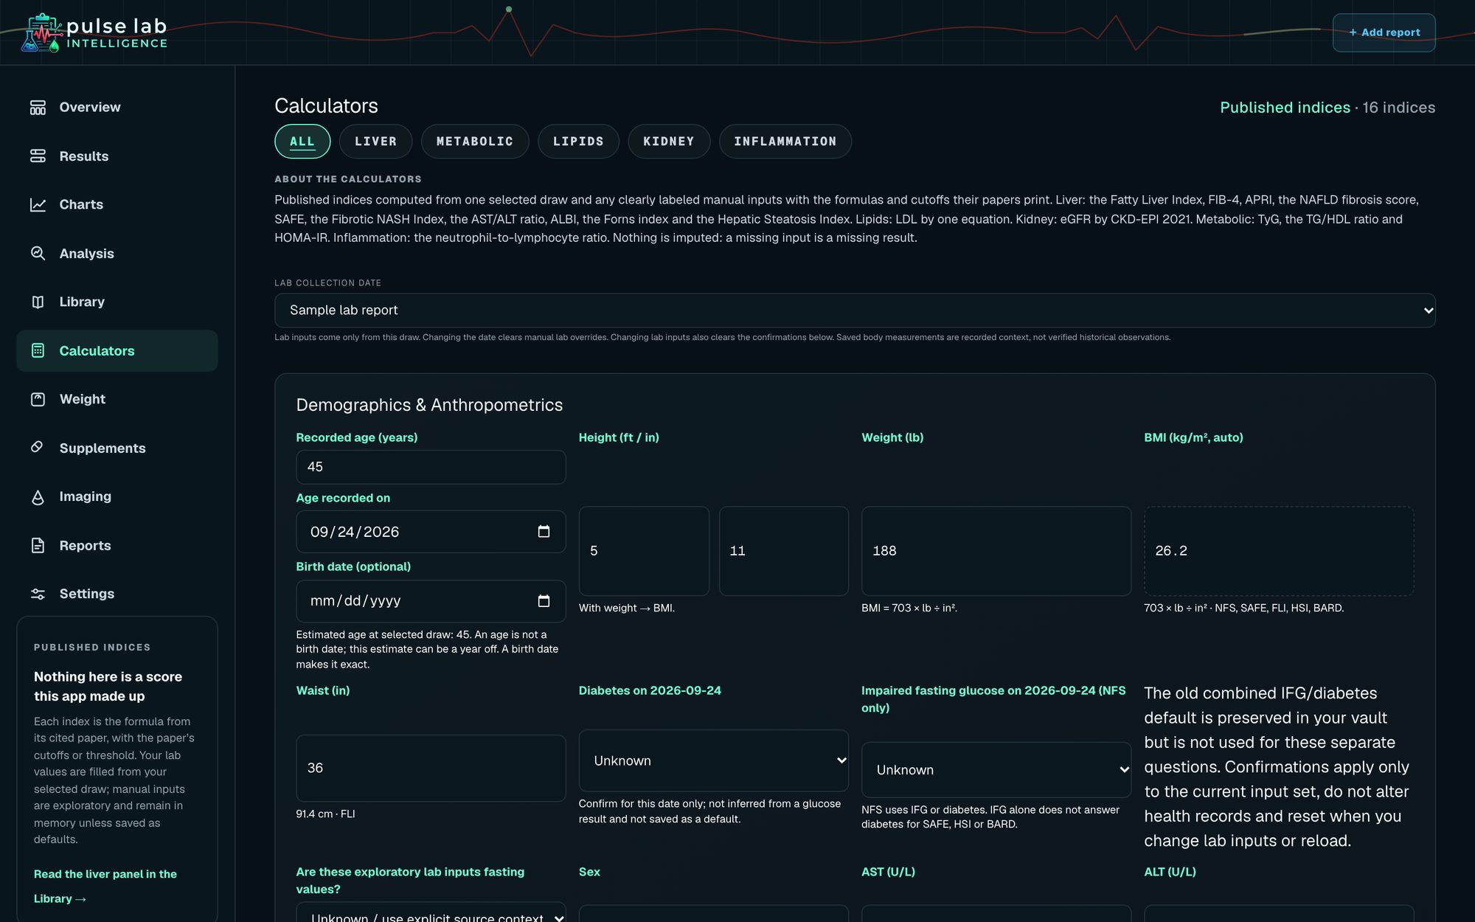Image resolution: width=1475 pixels, height=922 pixels.
Task: Open the Impaired fasting glucose dropdown
Action: (996, 770)
